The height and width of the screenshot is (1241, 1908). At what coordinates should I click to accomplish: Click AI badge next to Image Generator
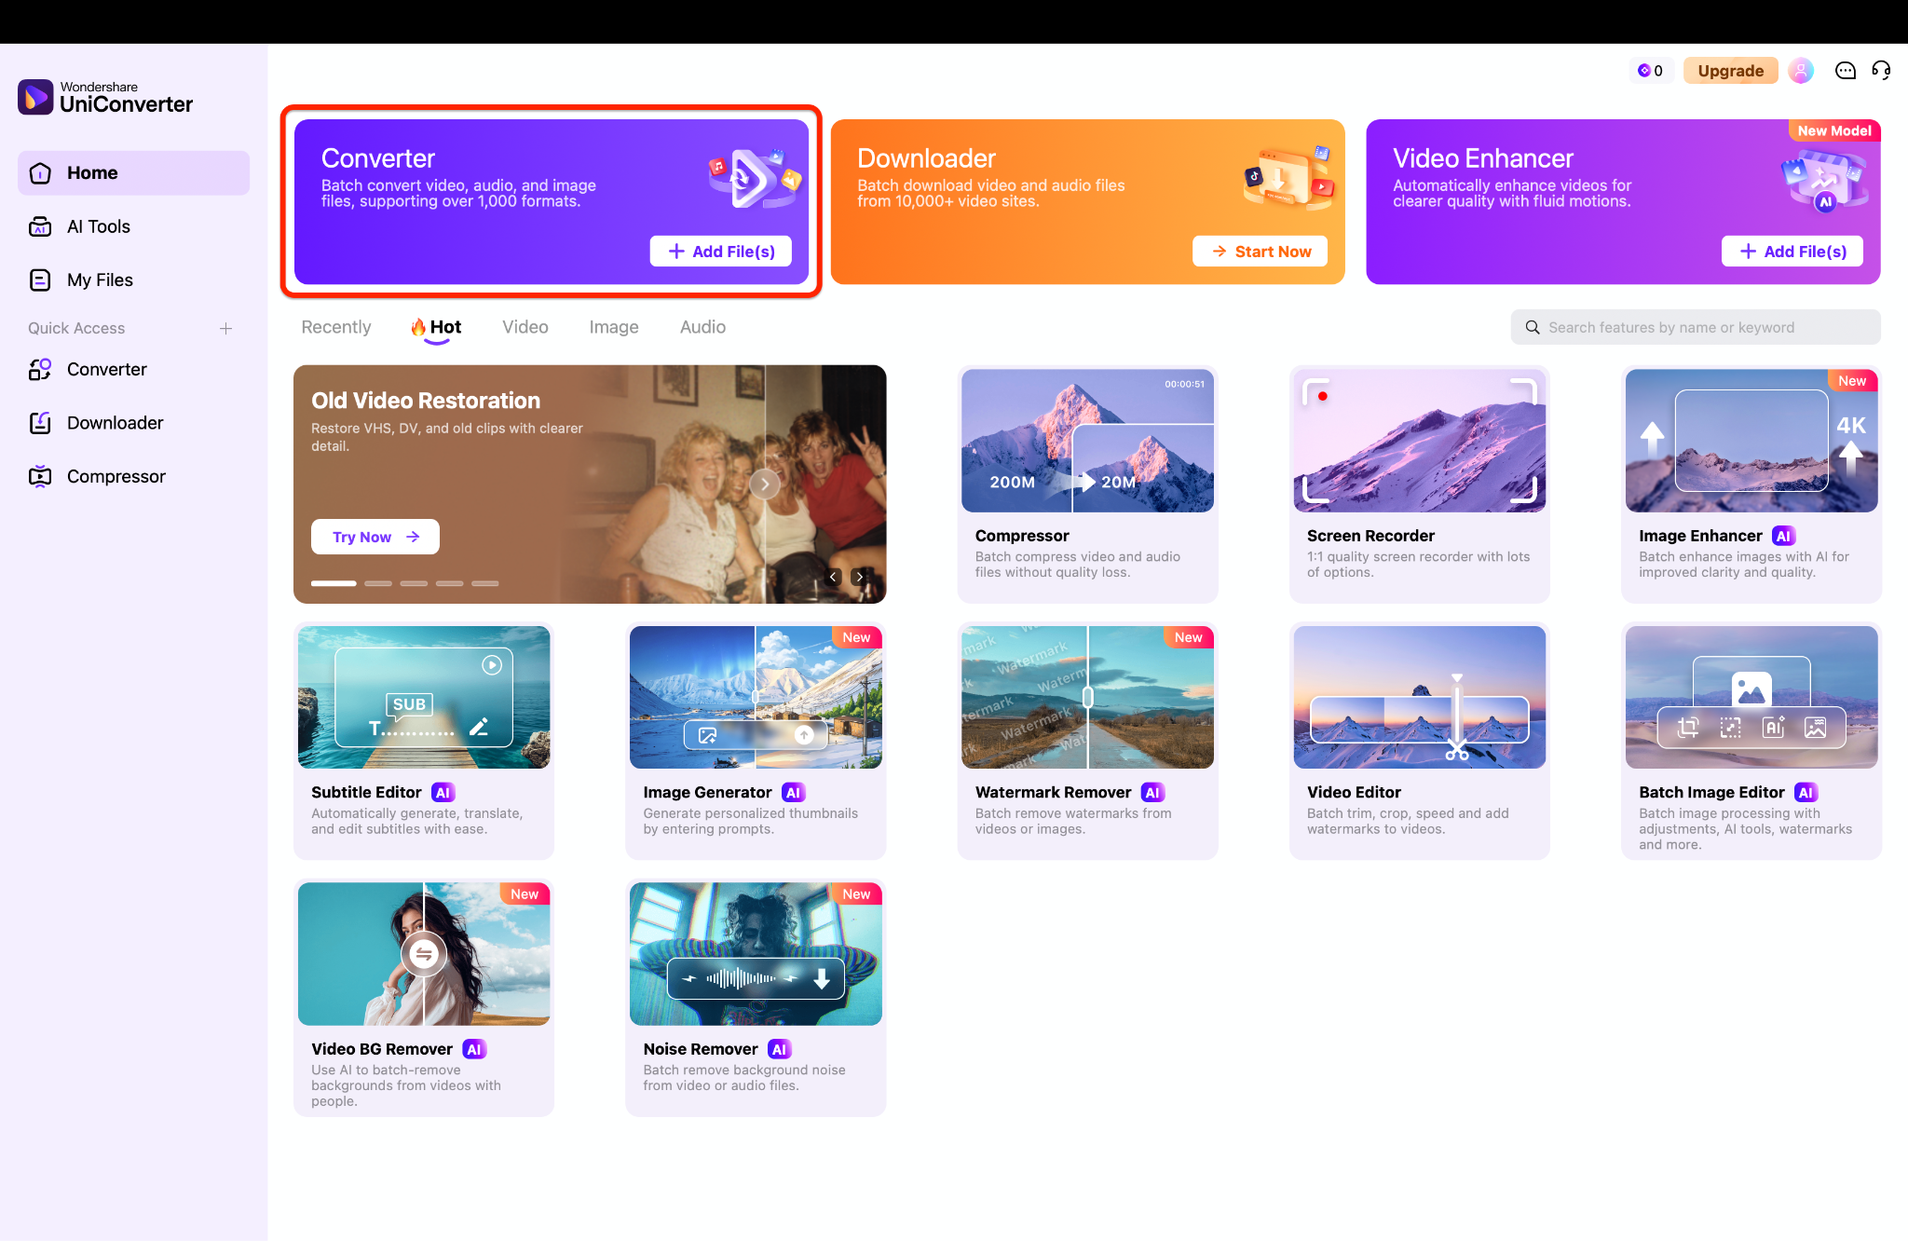click(793, 793)
